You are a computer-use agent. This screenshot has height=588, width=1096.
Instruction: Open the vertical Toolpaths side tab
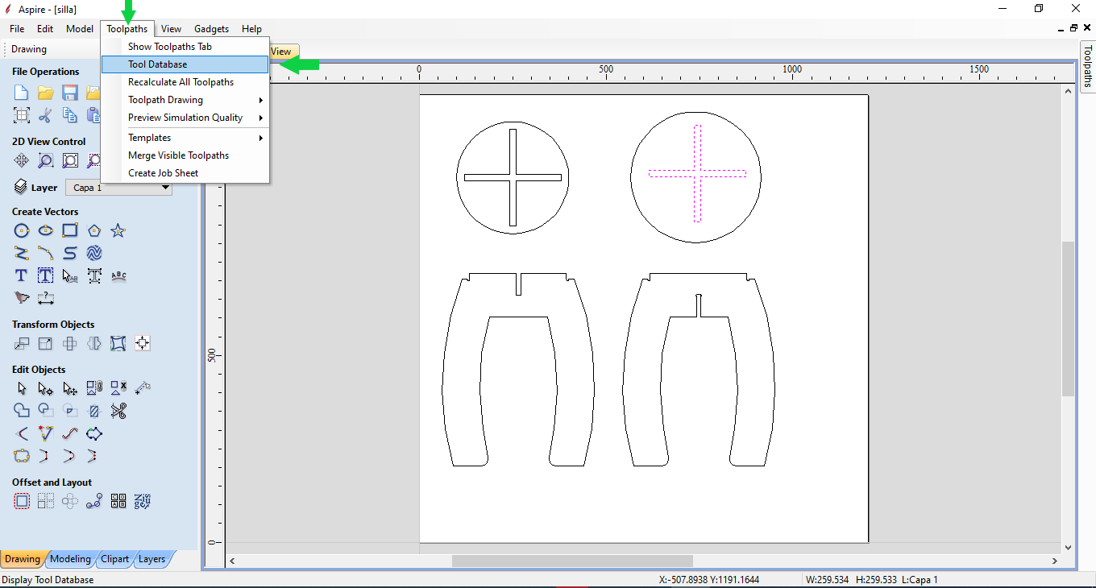tap(1087, 66)
